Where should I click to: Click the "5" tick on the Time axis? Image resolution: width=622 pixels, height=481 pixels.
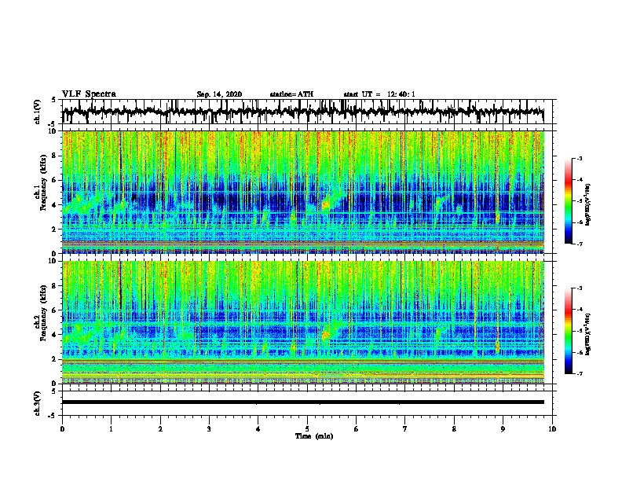point(307,429)
